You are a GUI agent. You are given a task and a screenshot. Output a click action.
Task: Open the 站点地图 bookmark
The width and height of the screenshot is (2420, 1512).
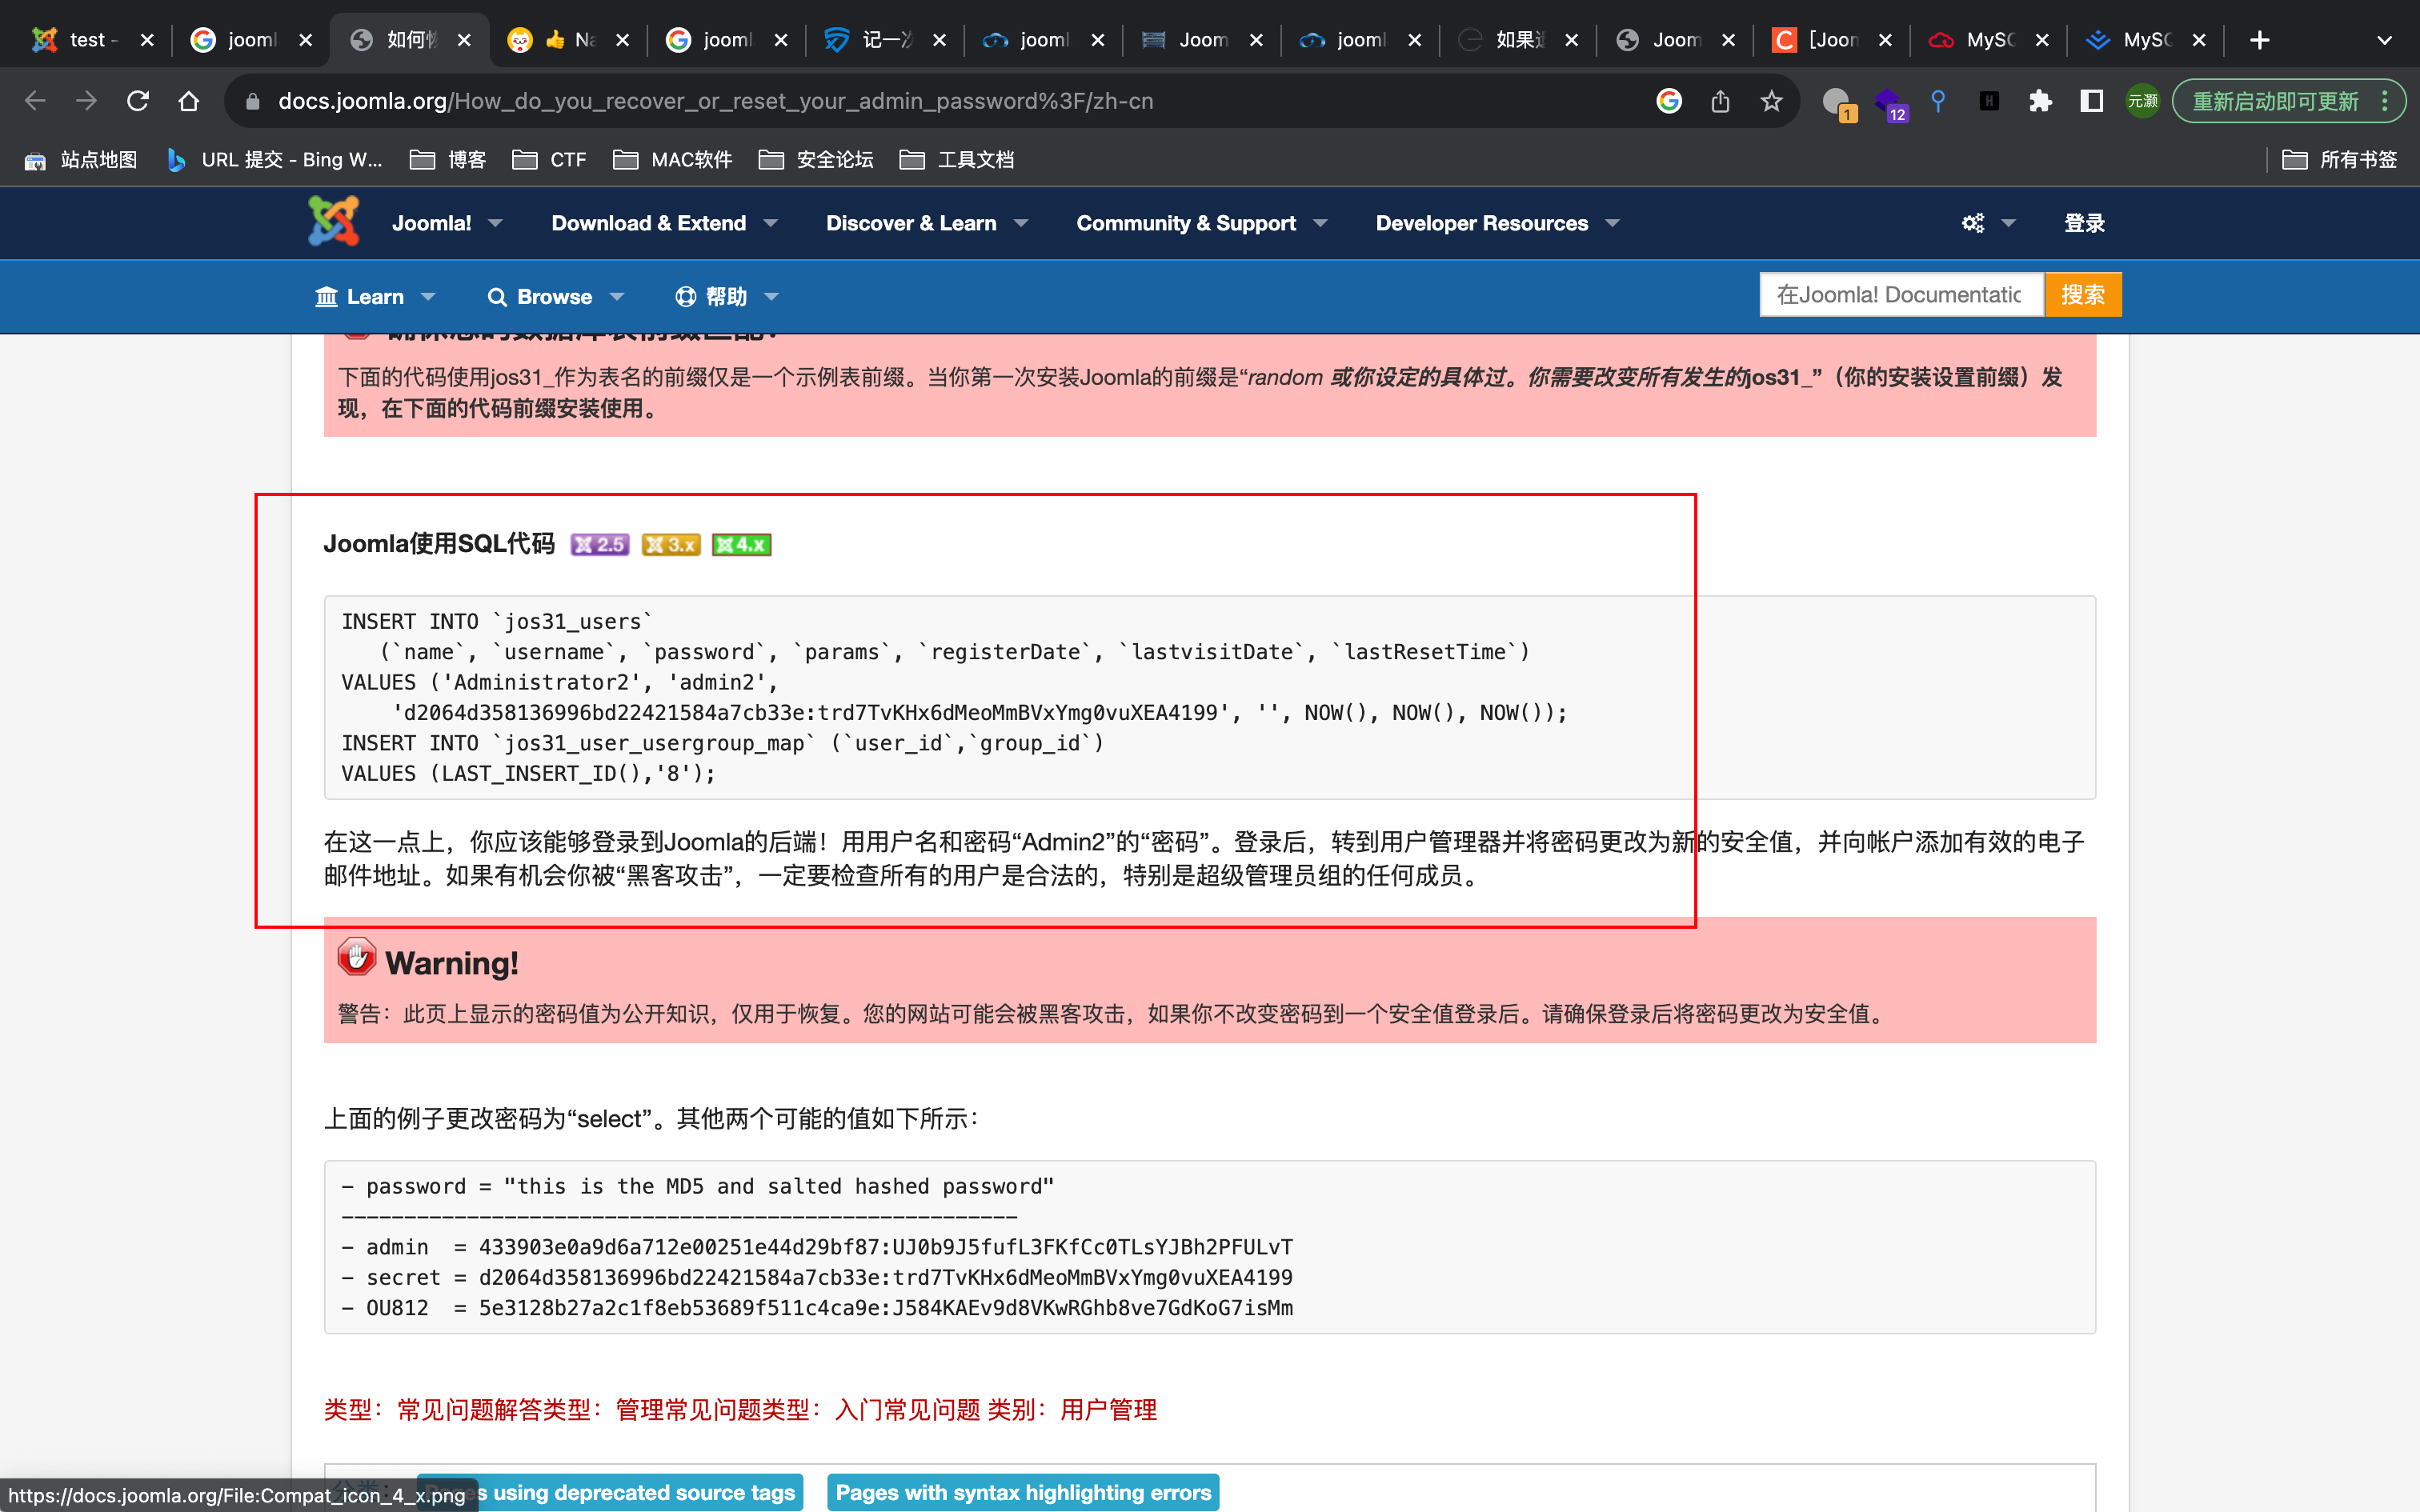coord(80,160)
